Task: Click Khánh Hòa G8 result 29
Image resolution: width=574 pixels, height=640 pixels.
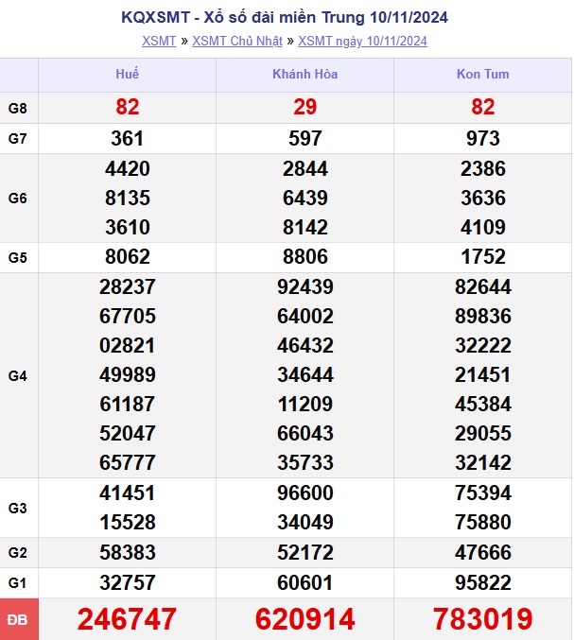Action: [x=304, y=108]
